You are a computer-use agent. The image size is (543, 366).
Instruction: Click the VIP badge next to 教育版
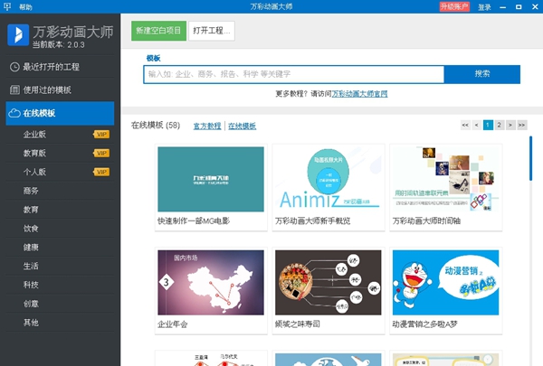coord(101,153)
